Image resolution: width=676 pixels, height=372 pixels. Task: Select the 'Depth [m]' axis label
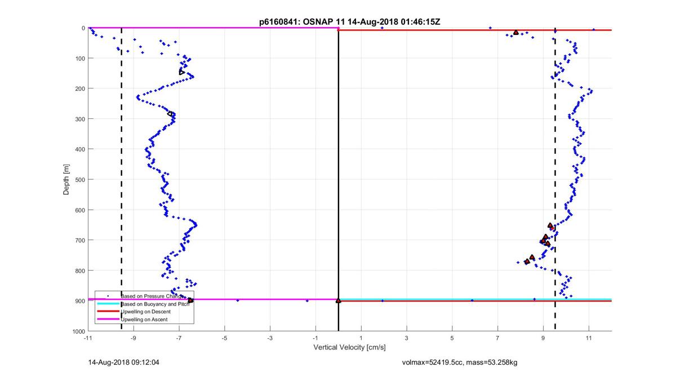[66, 179]
